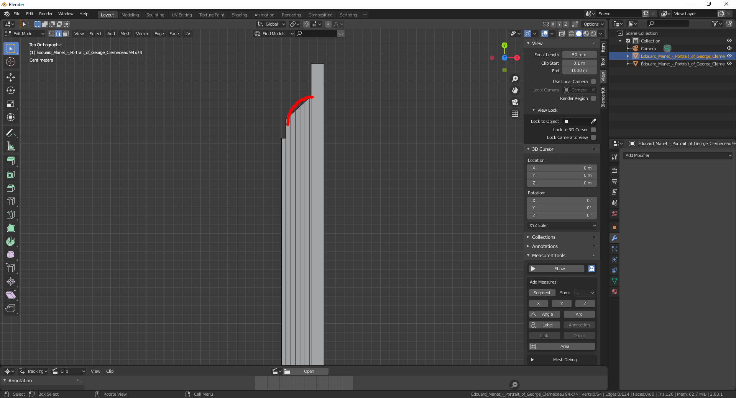The image size is (736, 398).
Task: Switch orthographic/perspective grid icon
Action: pyautogui.click(x=515, y=114)
